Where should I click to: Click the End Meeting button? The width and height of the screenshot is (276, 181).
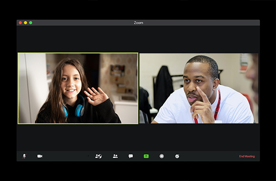(x=247, y=156)
